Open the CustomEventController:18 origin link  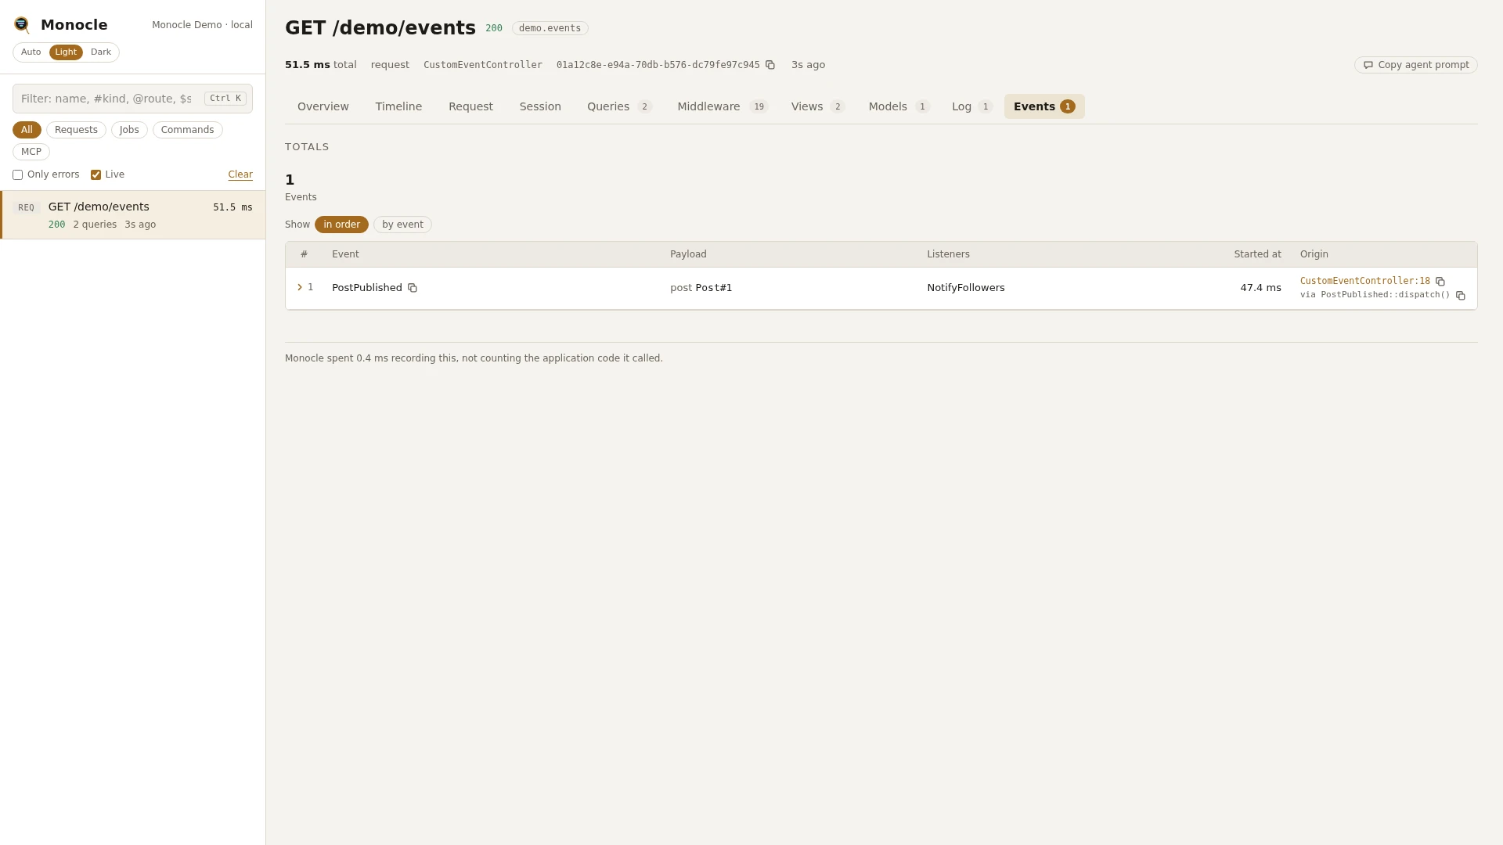(1364, 282)
